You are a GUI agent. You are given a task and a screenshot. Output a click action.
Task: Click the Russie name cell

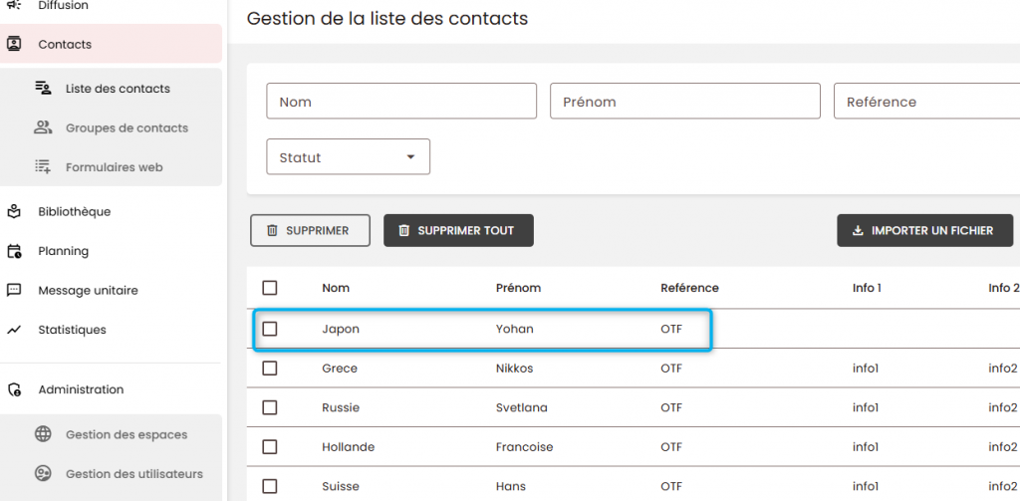(x=341, y=408)
